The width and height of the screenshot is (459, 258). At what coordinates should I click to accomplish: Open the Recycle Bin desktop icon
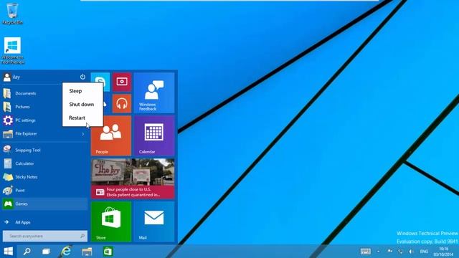point(12,13)
